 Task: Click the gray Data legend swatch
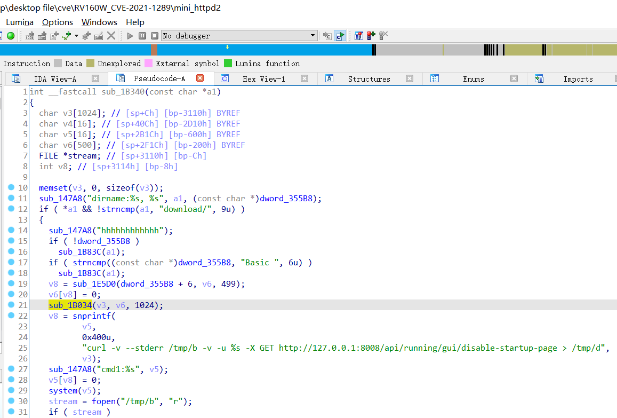(x=58, y=64)
